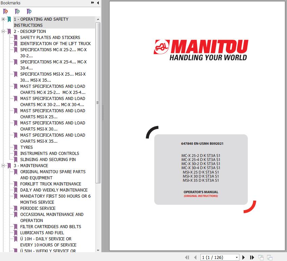The width and height of the screenshot is (287, 261).
Task: Open bookmark 10H - DAILY SERVICE OR EVERY 10 HOURS
Action: click(x=48, y=242)
